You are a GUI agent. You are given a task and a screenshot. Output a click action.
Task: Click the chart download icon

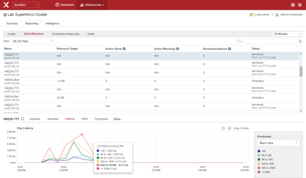pyautogui.click(x=229, y=129)
